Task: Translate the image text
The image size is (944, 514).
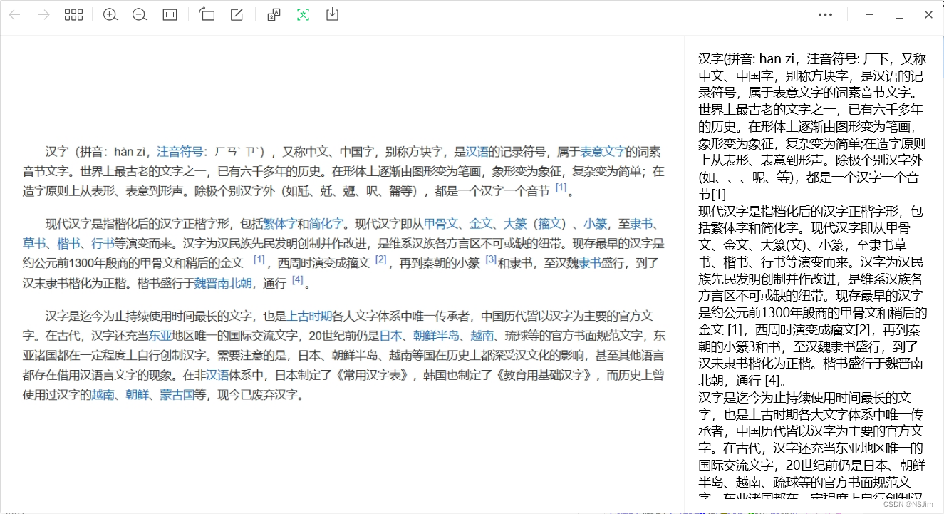Action: 274,14
